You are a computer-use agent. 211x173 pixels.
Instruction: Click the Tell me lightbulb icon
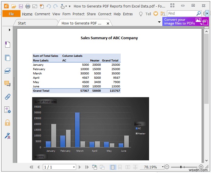click(x=141, y=14)
